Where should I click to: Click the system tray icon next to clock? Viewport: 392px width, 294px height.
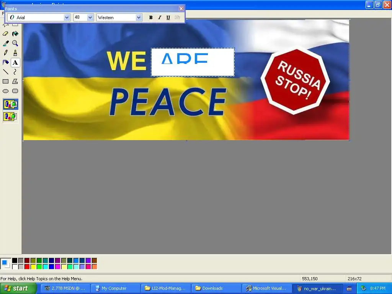364,289
